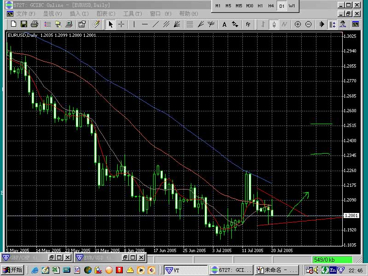Image resolution: width=368 pixels, height=276 pixels.
Task: Draw a vertical line tool
Action: click(x=134, y=24)
